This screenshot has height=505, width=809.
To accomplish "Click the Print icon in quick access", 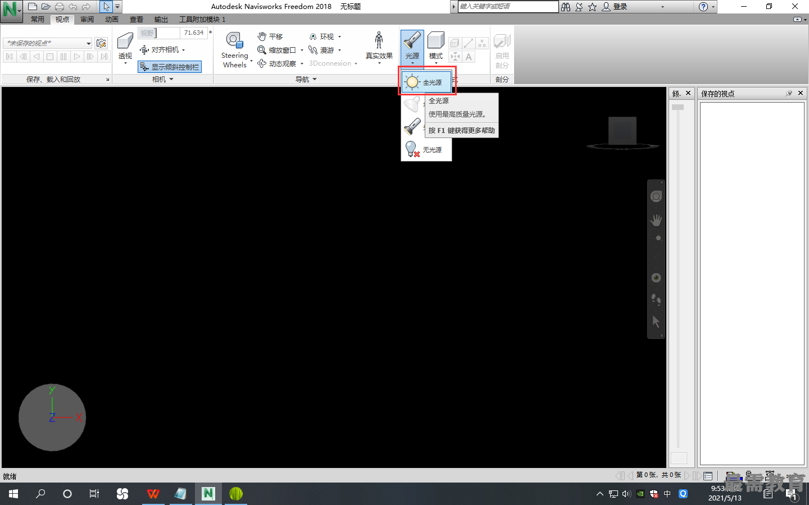I will point(60,7).
